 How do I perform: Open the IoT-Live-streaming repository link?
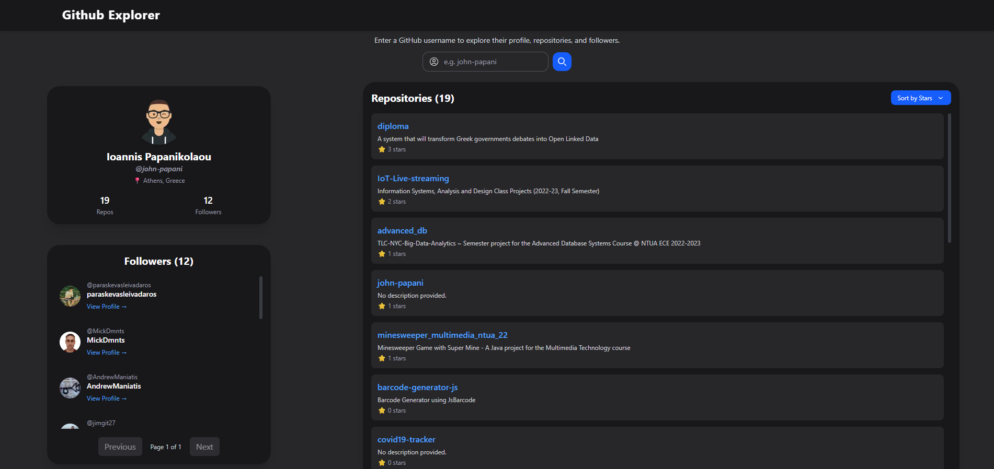point(413,179)
